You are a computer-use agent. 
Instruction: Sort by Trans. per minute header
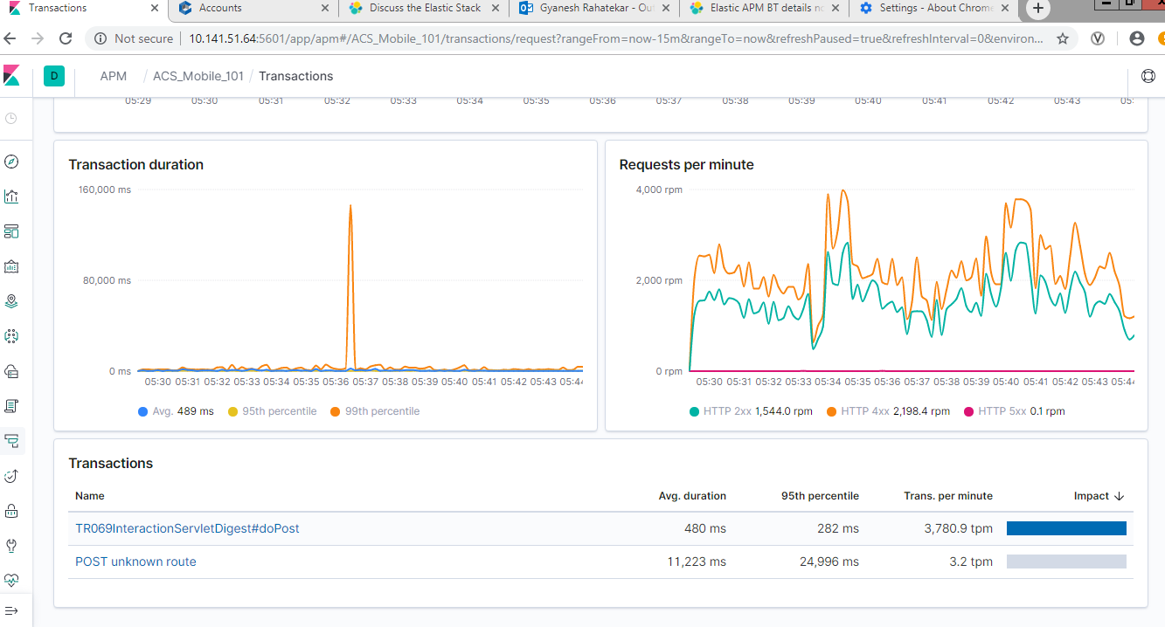[x=948, y=496]
